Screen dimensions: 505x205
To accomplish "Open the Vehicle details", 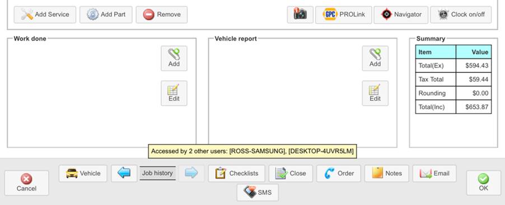I will 83,174.
